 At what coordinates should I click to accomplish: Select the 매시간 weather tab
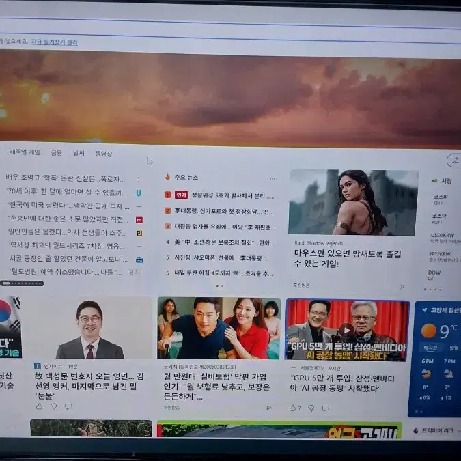point(430,348)
